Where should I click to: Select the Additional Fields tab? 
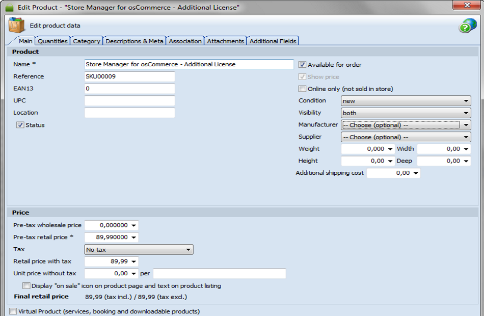pos(273,41)
